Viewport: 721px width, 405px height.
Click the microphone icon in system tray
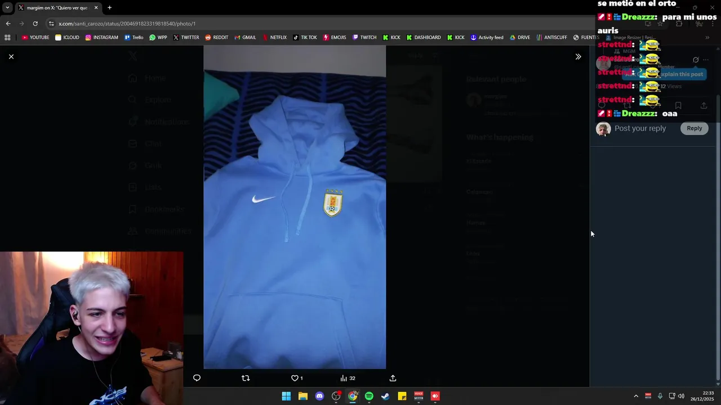click(660, 396)
